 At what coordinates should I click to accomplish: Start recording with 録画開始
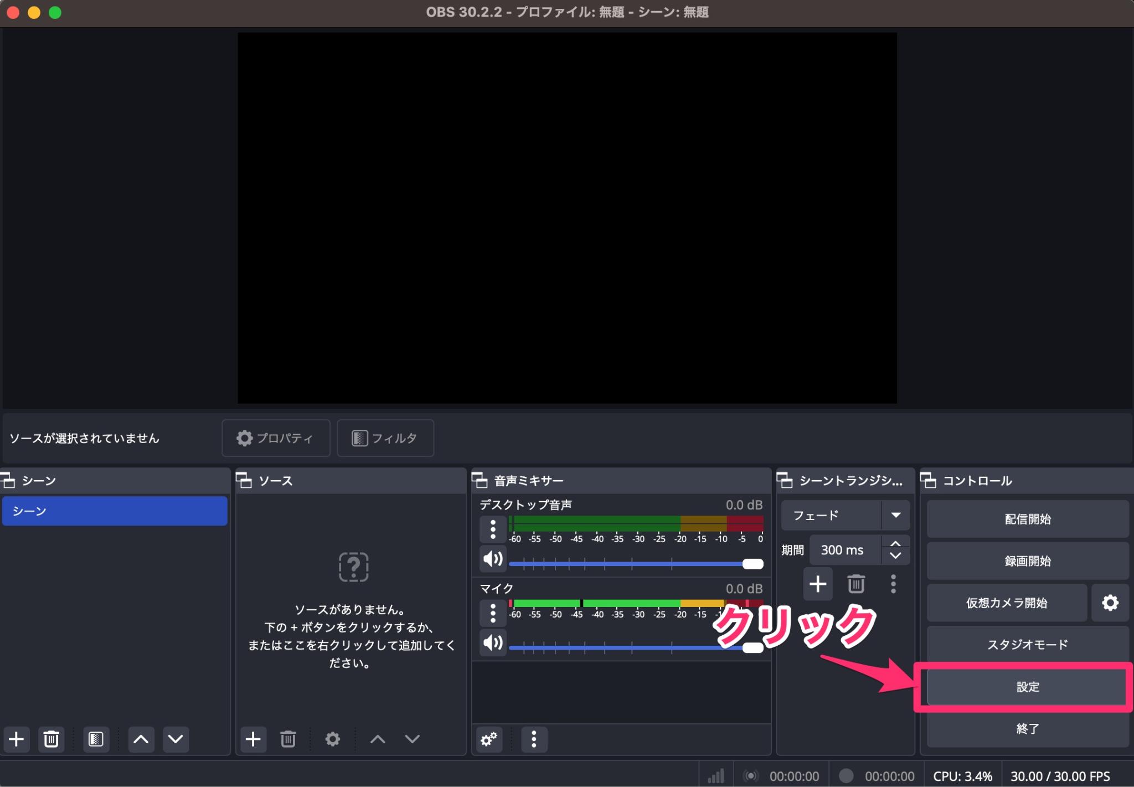coord(1028,561)
